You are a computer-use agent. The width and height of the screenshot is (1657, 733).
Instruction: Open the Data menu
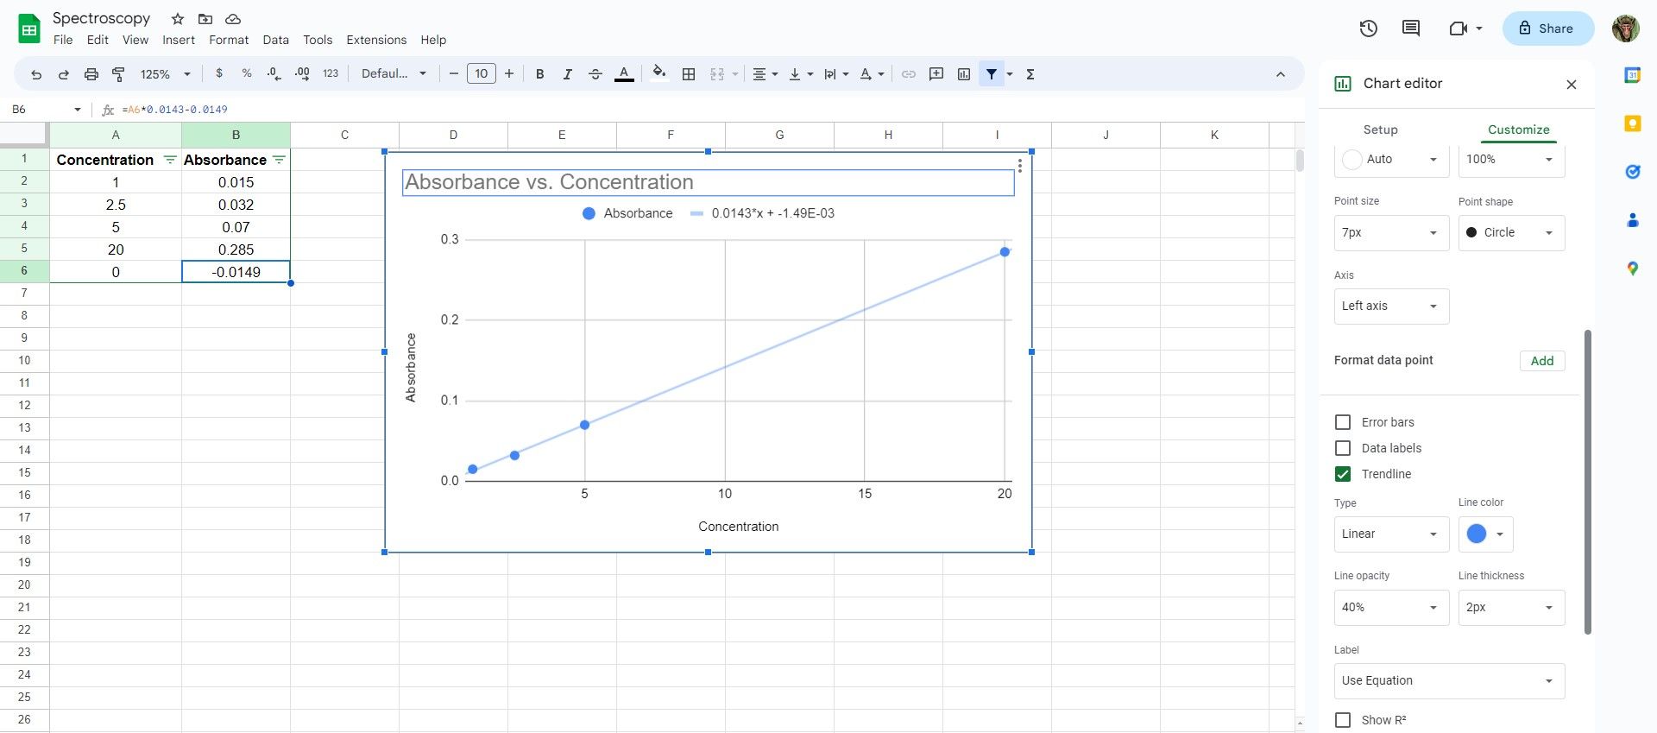(276, 40)
